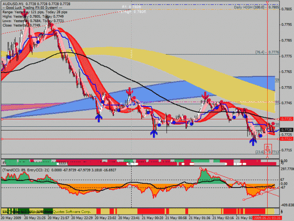The width and height of the screenshot is (294, 221).
Task: Click the 21 May 00:20 time axis label
Action: point(152,218)
